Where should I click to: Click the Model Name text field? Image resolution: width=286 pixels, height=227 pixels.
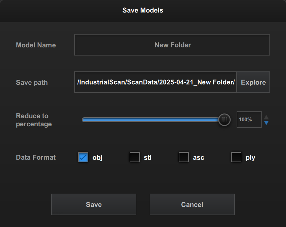(x=172, y=45)
